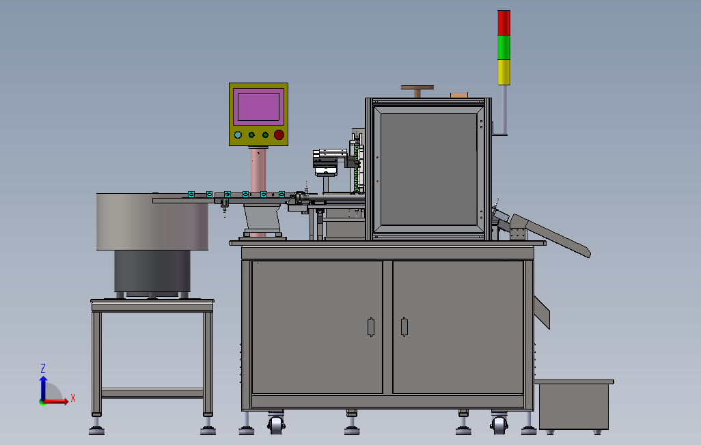
Task: Select the gray enclosure window panel
Action: (429, 169)
